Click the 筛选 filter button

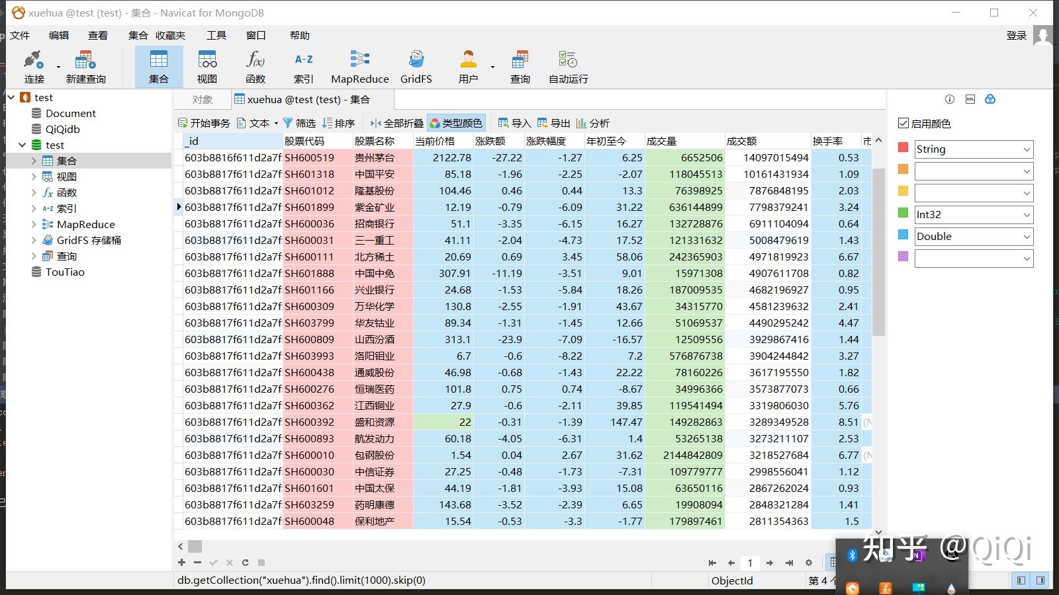pyautogui.click(x=299, y=123)
